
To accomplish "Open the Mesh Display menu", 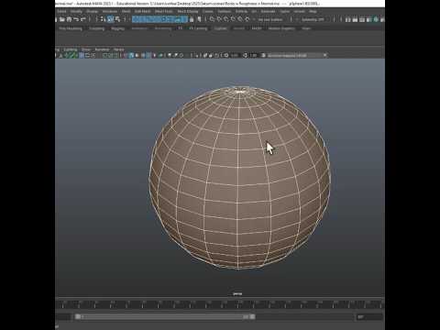I will point(188,11).
